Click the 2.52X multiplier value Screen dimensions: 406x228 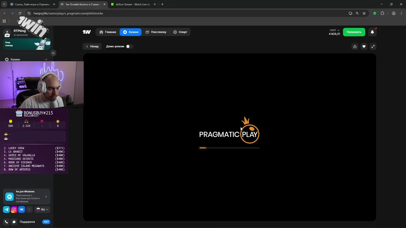26,126
